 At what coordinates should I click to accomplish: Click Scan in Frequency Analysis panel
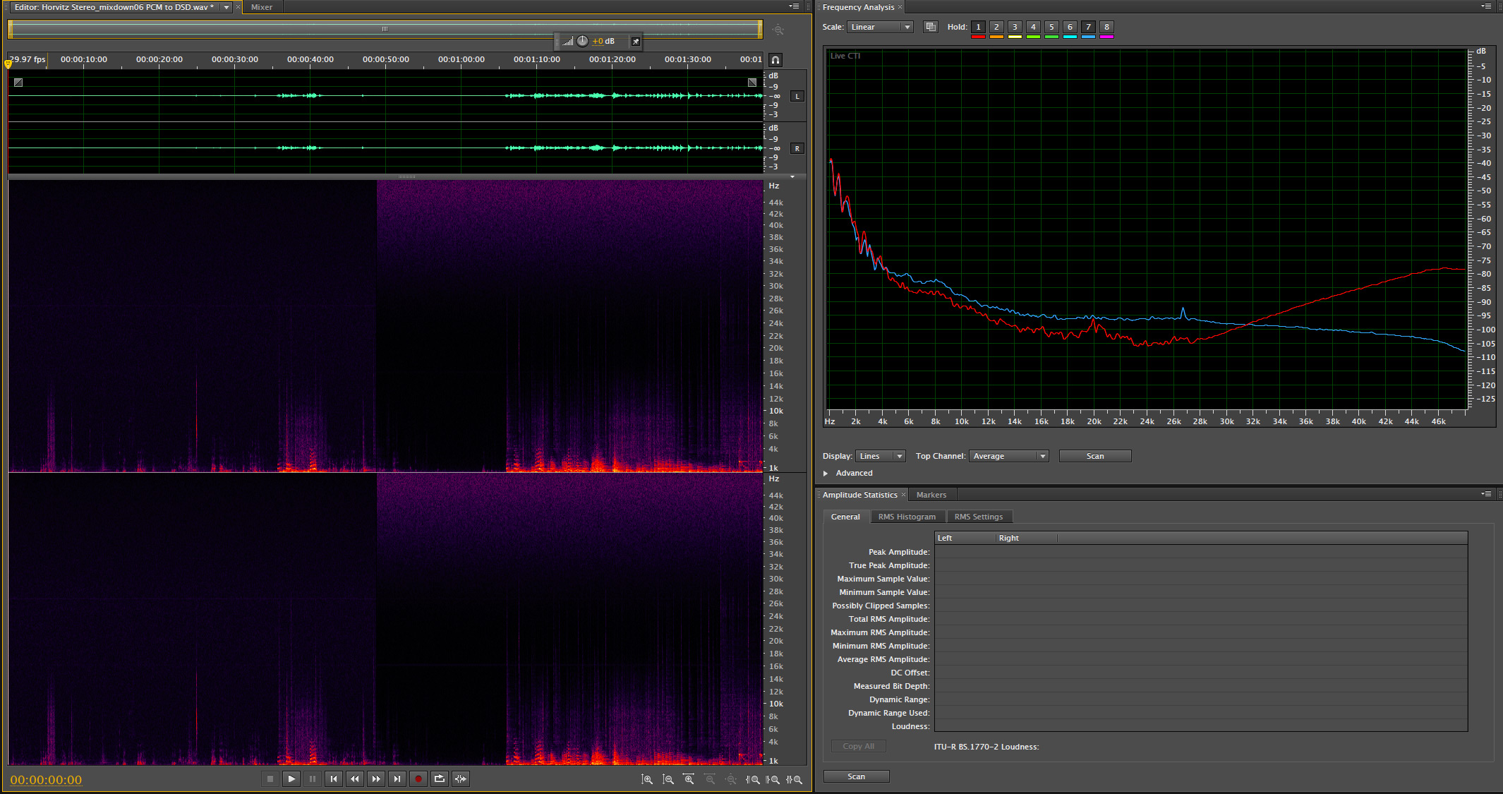(1094, 456)
